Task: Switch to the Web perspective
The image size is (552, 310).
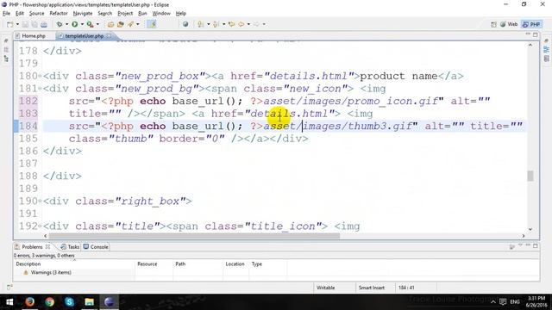Action: coord(509,24)
